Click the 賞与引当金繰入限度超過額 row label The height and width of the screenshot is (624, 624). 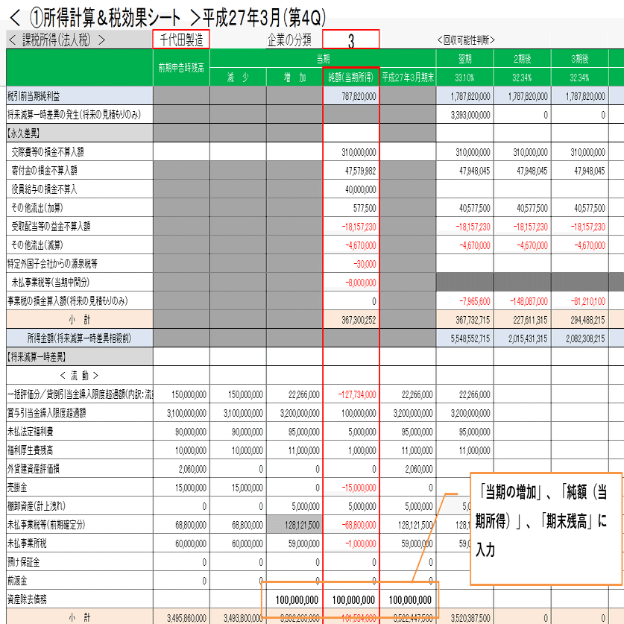coord(80,413)
